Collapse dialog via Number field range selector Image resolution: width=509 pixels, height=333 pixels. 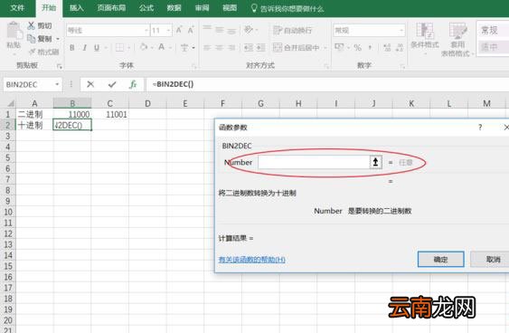pyautogui.click(x=375, y=162)
